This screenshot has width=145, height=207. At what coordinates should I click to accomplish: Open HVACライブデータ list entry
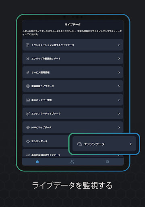(73, 127)
